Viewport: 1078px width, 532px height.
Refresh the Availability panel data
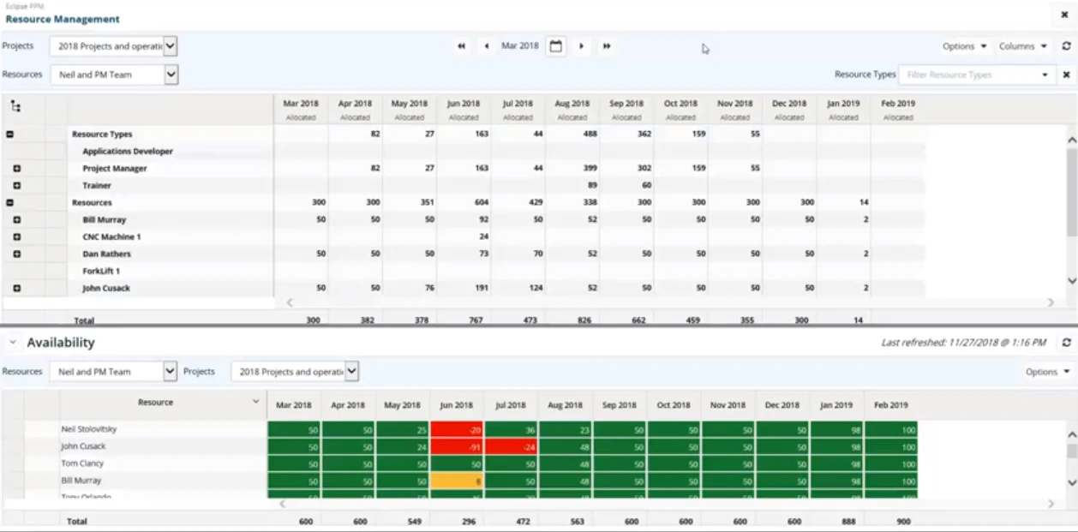click(x=1065, y=341)
